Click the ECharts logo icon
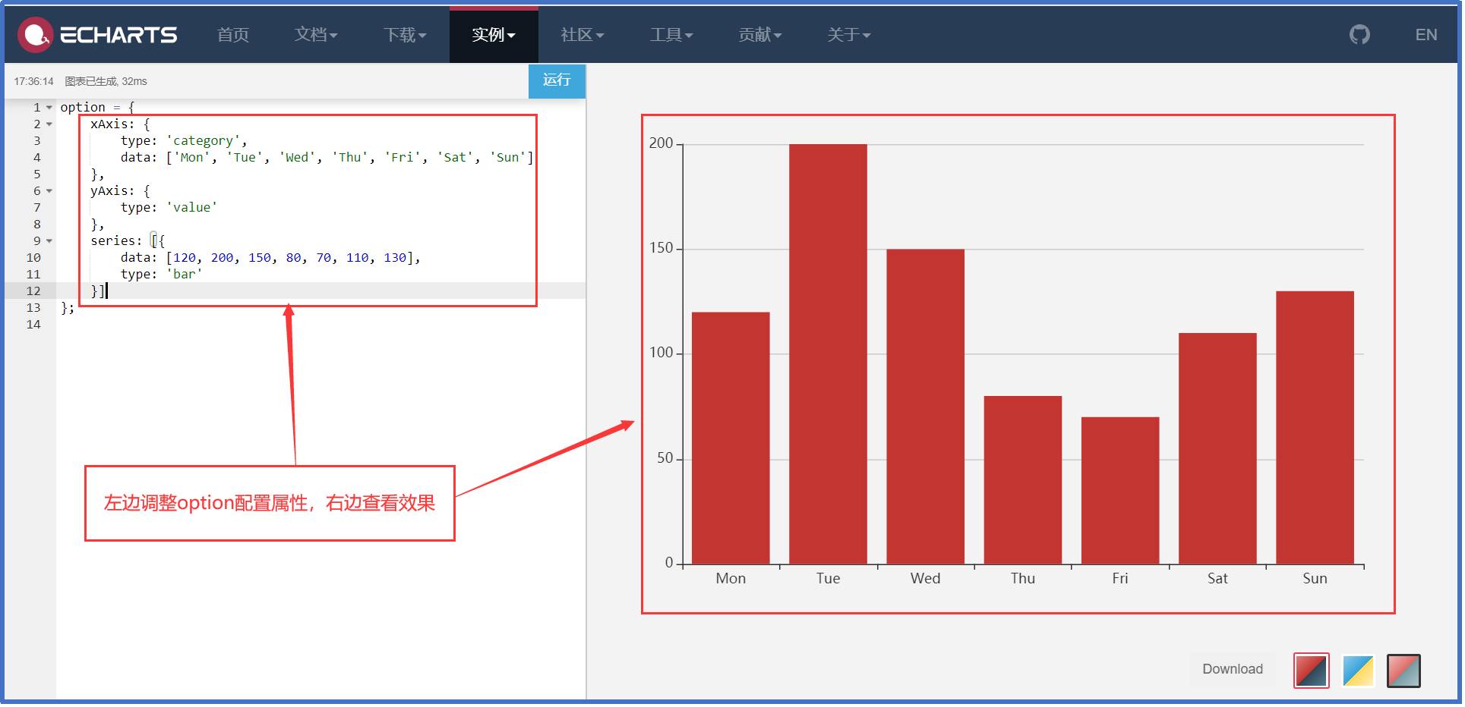Viewport: 1465px width, 707px height. (35, 35)
